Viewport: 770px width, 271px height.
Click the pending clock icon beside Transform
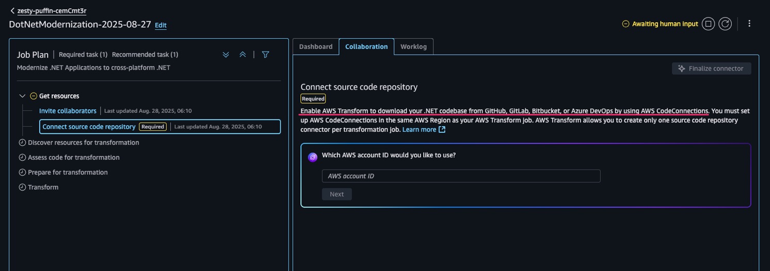[22, 188]
